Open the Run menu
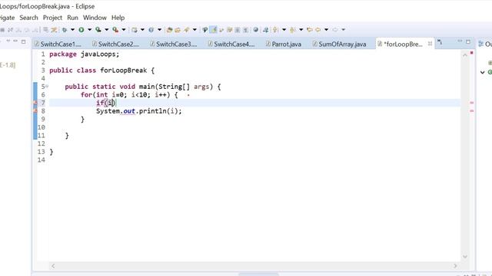The image size is (492, 276). point(72,18)
